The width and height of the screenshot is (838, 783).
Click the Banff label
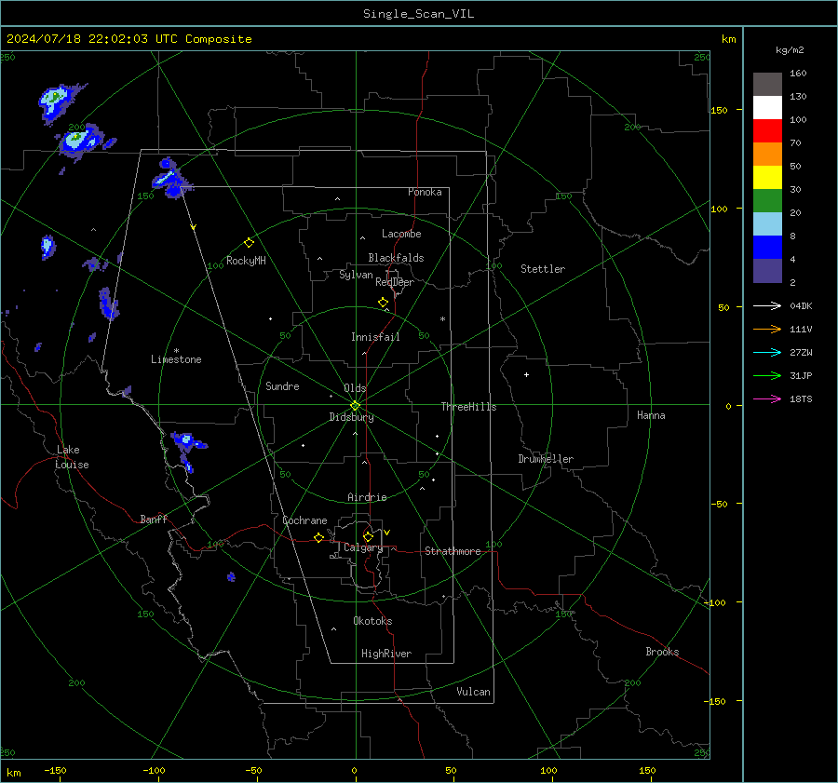(x=154, y=520)
